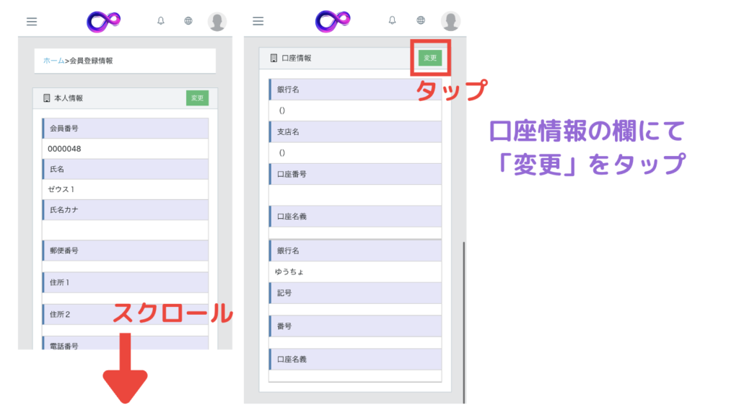This screenshot has height=413, width=739.
Task: Click notification bell in left screen
Action: 161,21
